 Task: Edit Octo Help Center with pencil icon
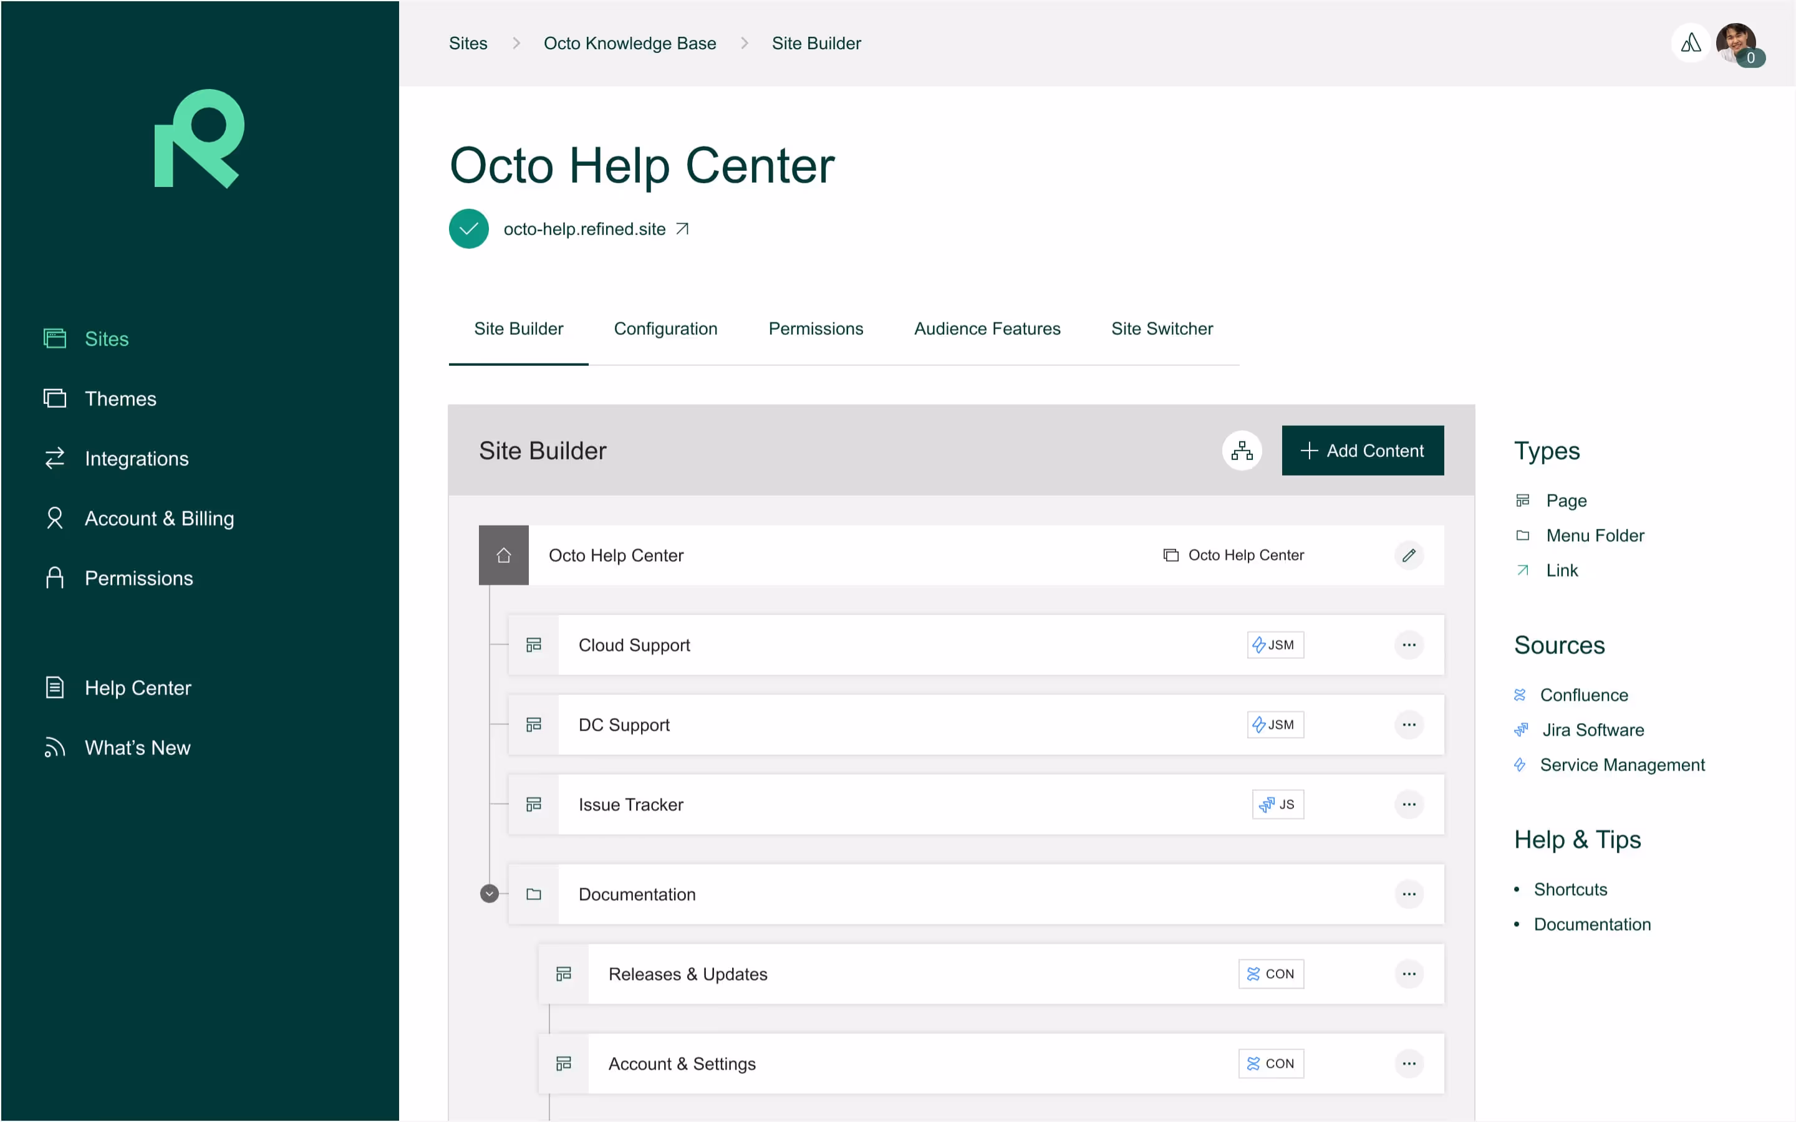point(1409,555)
